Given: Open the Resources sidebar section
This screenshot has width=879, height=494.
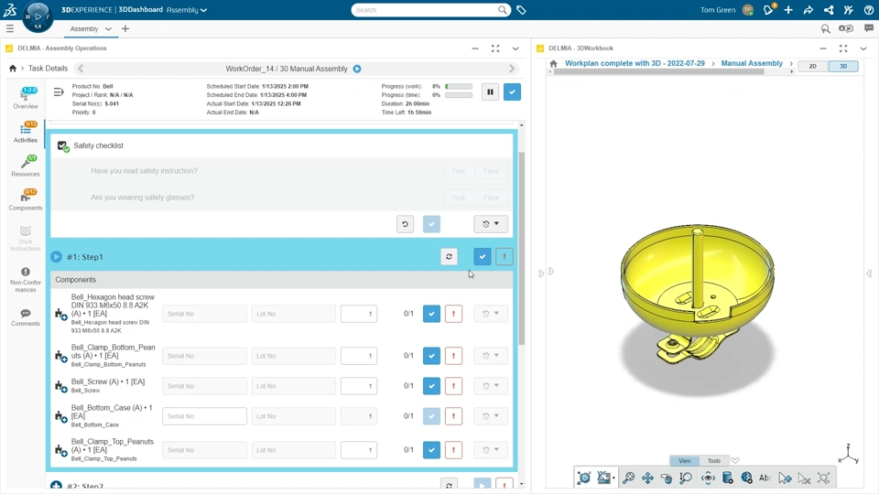Looking at the screenshot, I should 26,166.
